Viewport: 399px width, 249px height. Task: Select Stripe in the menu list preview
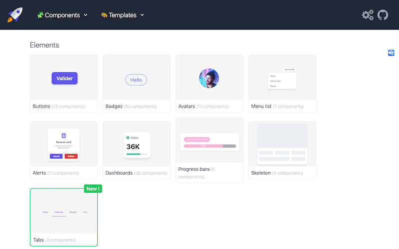[273, 76]
